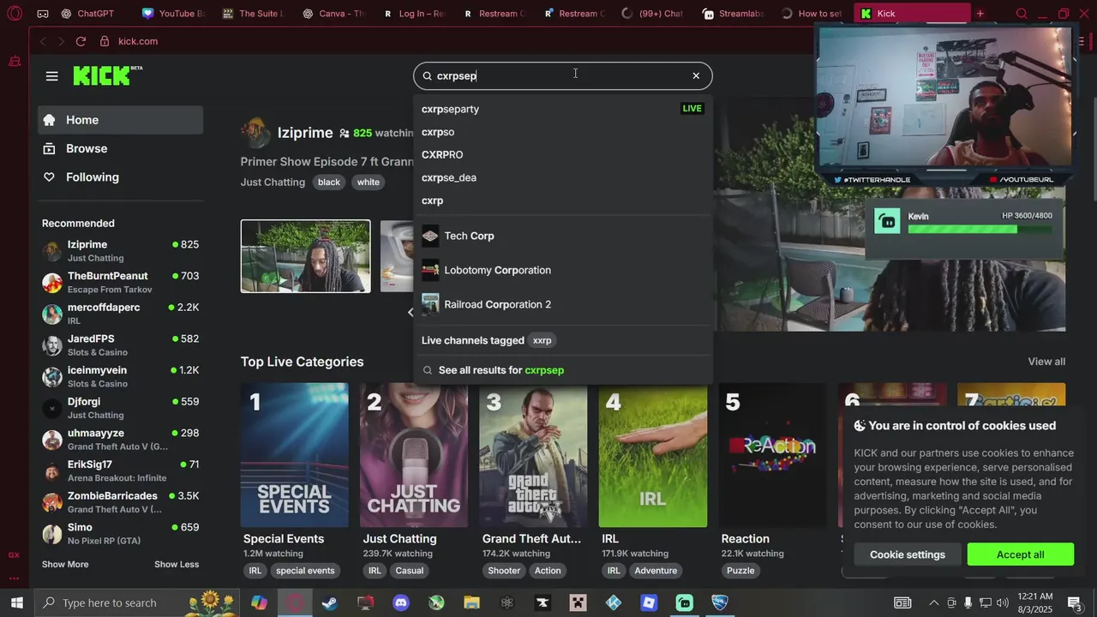This screenshot has width=1097, height=617.
Task: See all results for cxrpsep
Action: [x=562, y=370]
